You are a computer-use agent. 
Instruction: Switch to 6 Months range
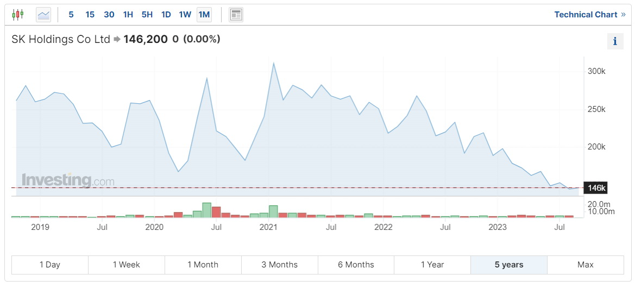356,265
